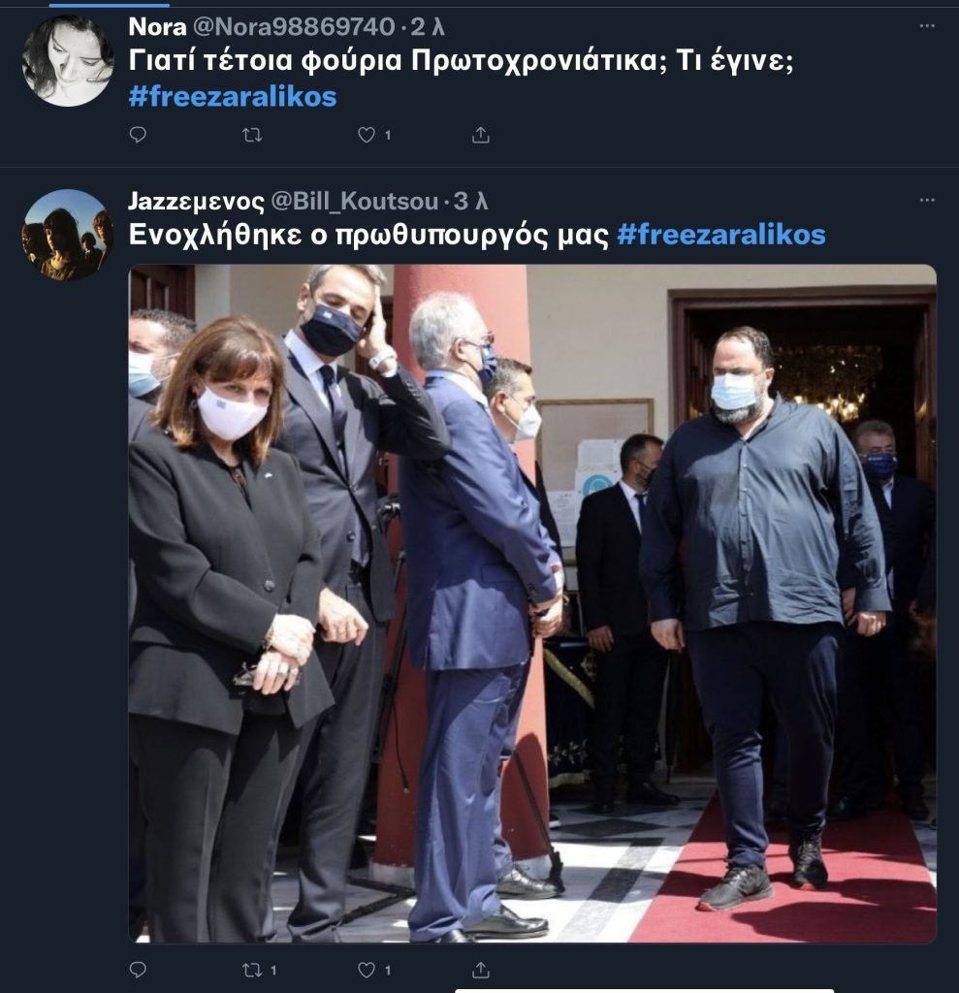Open the attached photo in Jazzεμενος tweet
This screenshot has height=993, width=959.
[x=532, y=603]
